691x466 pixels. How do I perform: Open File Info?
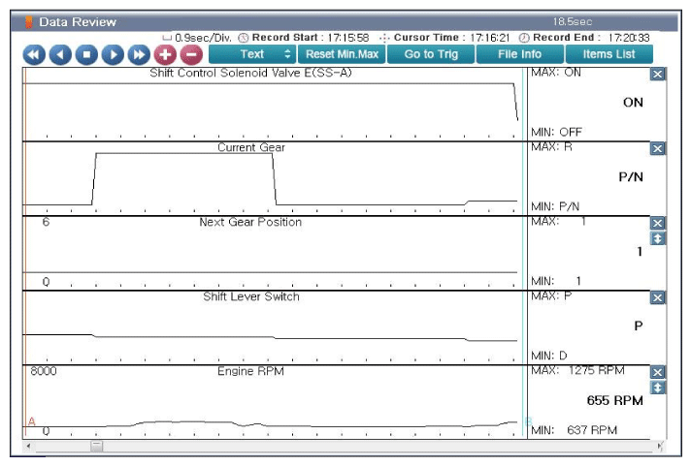520,54
